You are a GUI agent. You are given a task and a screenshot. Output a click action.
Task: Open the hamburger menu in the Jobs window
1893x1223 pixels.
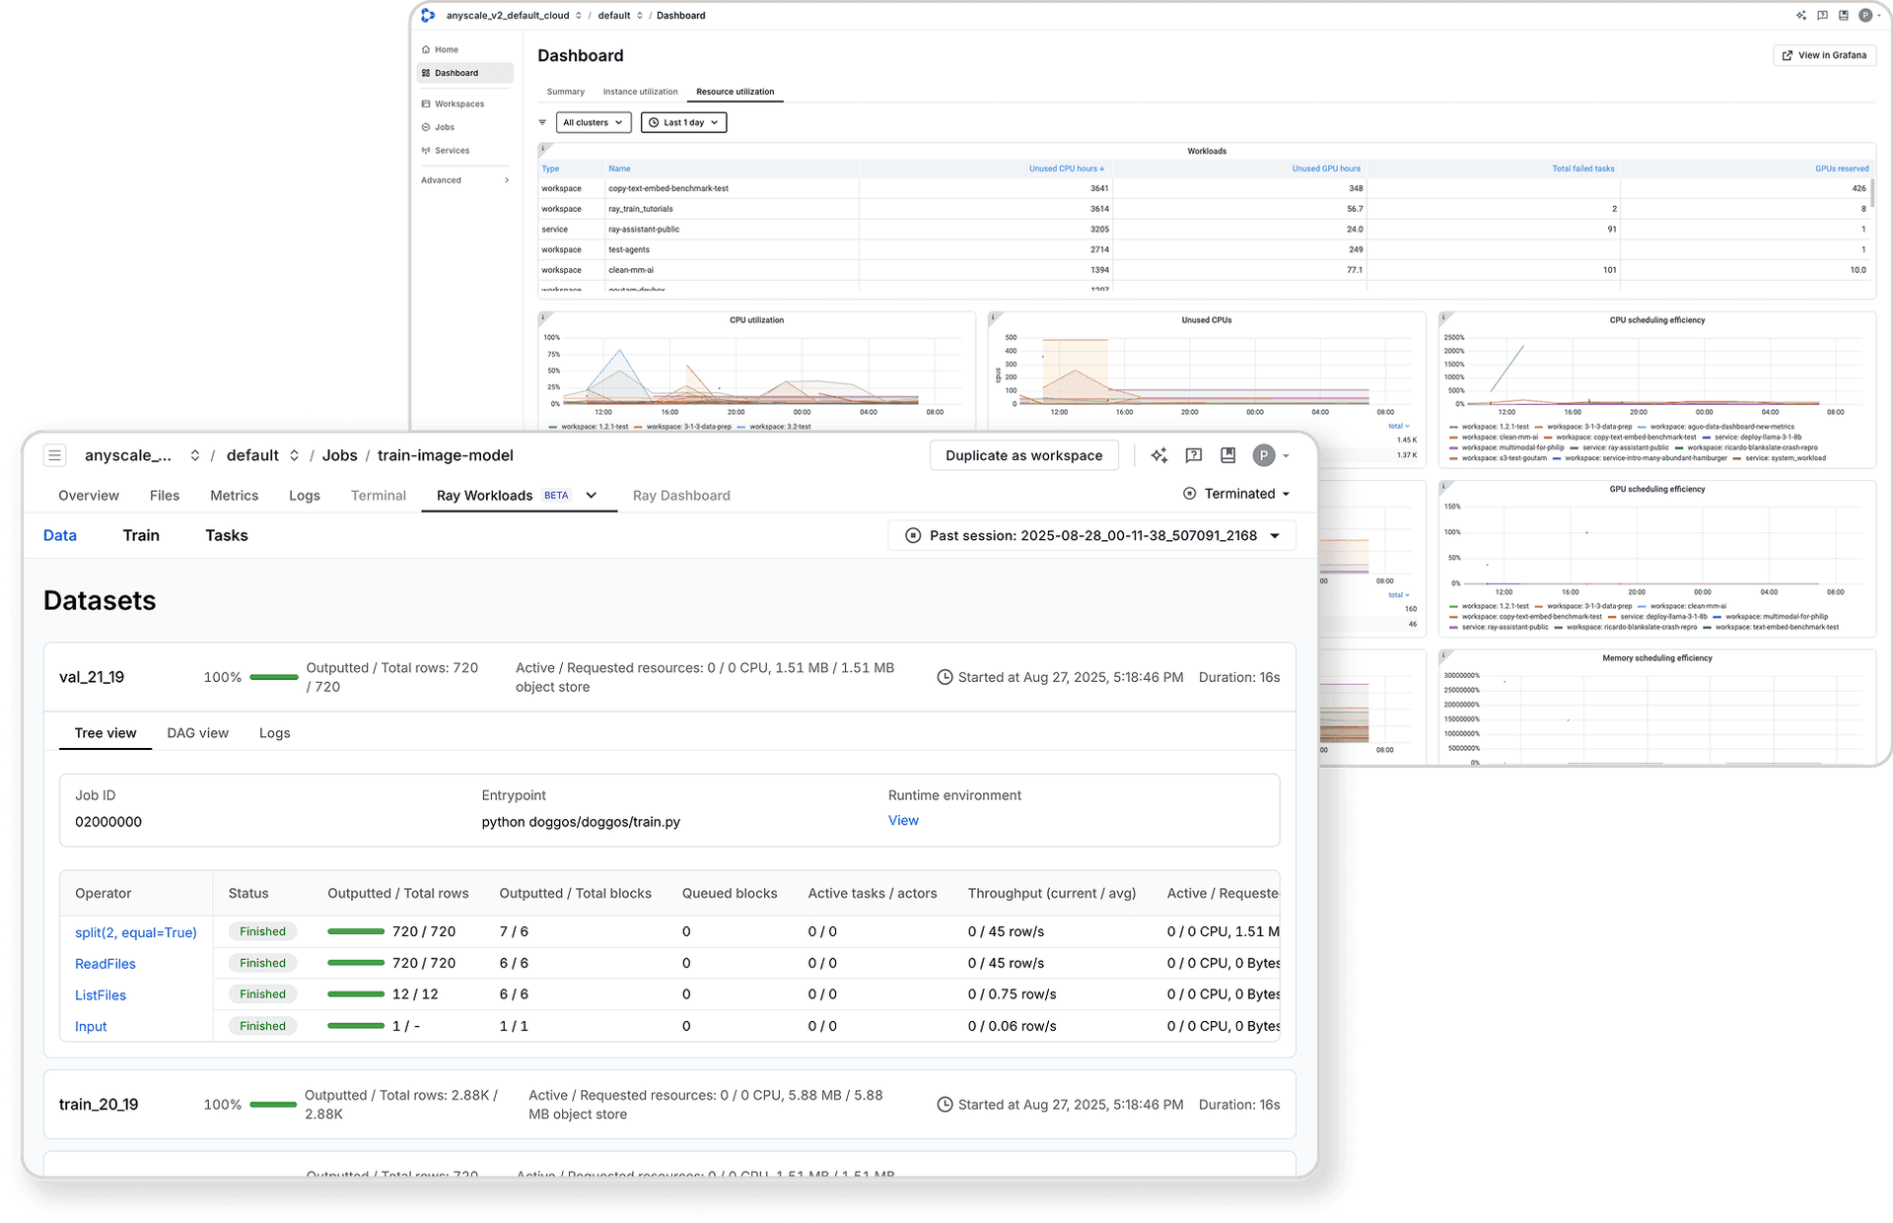pos(55,455)
